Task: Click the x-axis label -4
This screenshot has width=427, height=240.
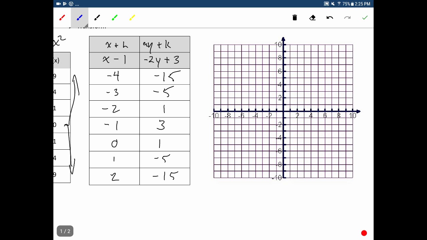Action: pos(255,116)
